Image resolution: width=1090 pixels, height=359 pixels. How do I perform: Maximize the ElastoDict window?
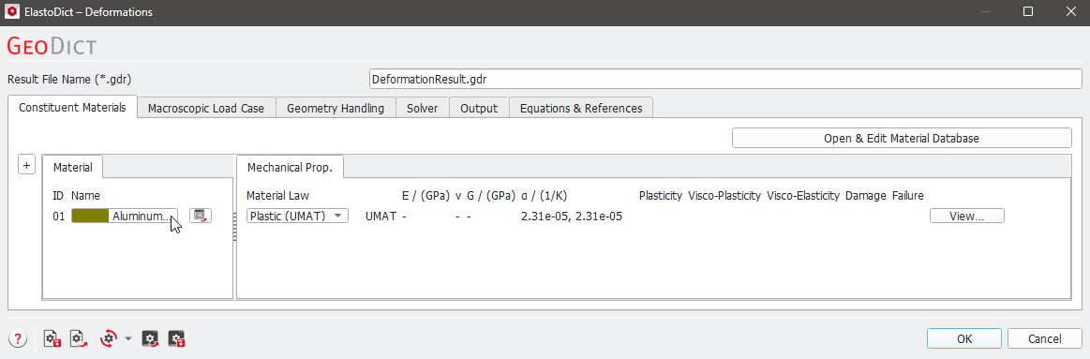point(1028,12)
